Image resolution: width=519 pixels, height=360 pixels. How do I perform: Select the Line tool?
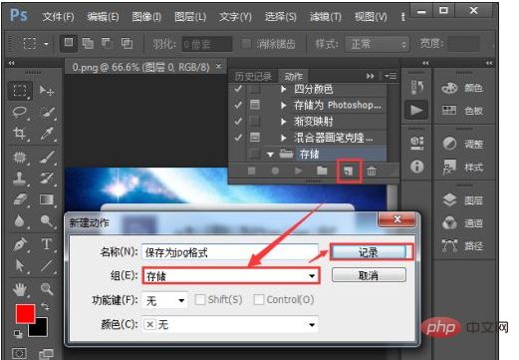click(x=47, y=266)
